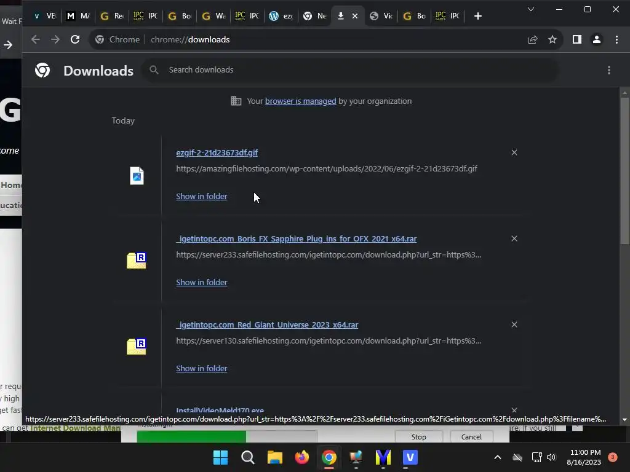
Task: Focus the Search downloads field
Action: [x=349, y=70]
